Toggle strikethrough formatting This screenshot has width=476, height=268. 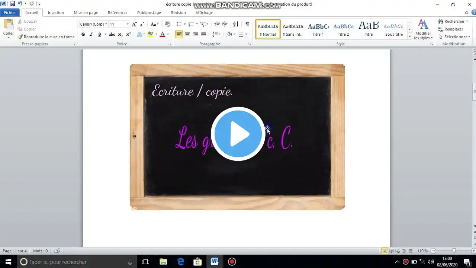[112, 35]
